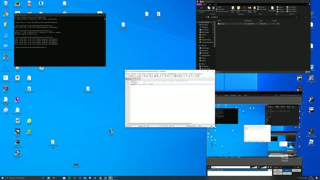Screen dimensions: 320x180
Task: Open File Explorer from taskbar
Action: pos(48,178)
